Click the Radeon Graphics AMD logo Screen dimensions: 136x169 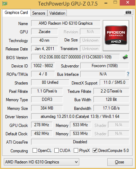(116, 35)
